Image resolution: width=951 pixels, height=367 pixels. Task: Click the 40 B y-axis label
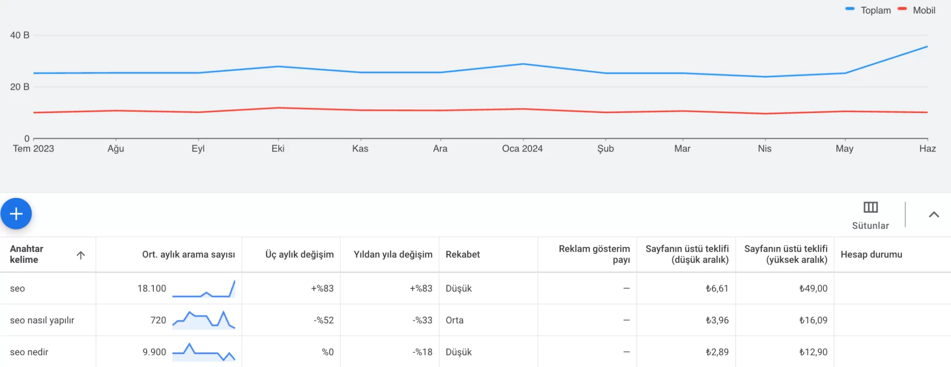coord(20,35)
